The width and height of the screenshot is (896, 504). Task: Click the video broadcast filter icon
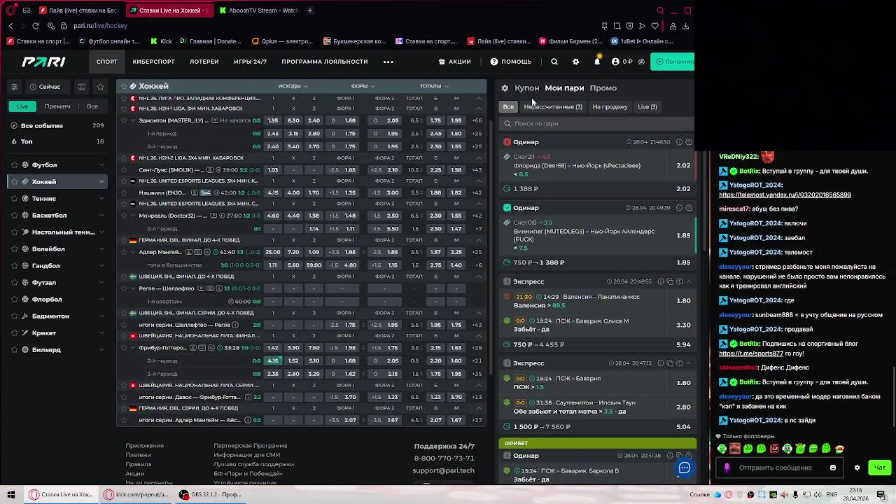pyautogui.click(x=82, y=87)
